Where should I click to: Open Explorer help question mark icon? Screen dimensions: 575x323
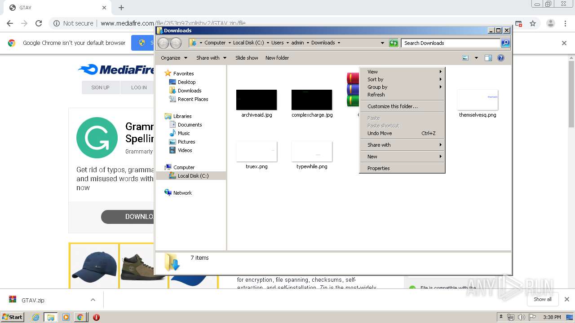coord(501,58)
